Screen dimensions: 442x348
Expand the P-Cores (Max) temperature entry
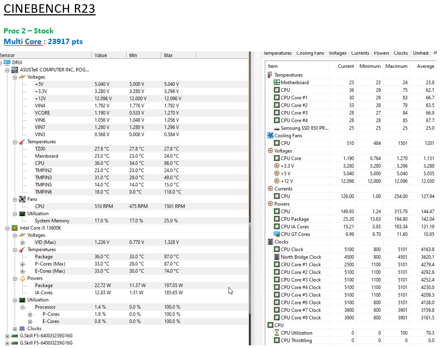(22, 264)
